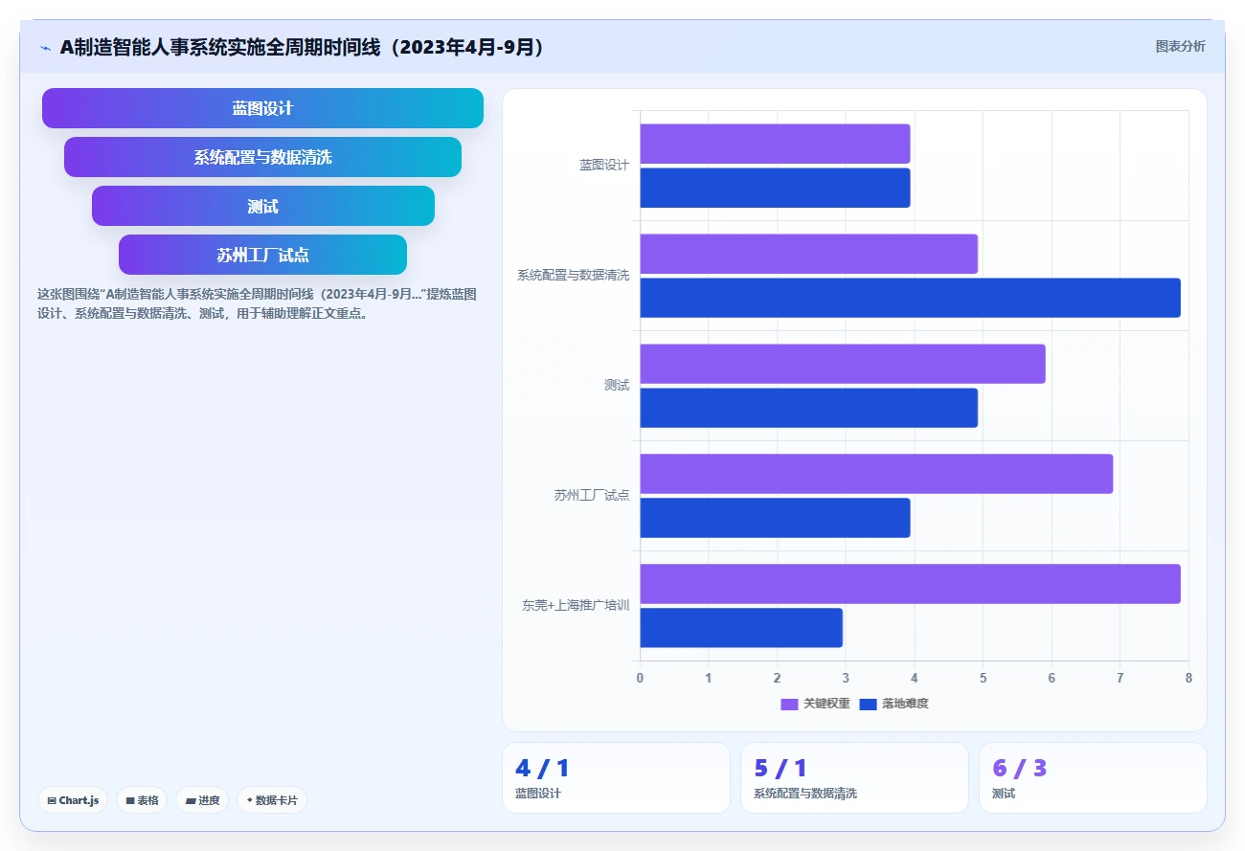This screenshot has height=851, width=1245.
Task: Click the purple 关键权重 legend swatch
Action: (x=789, y=704)
